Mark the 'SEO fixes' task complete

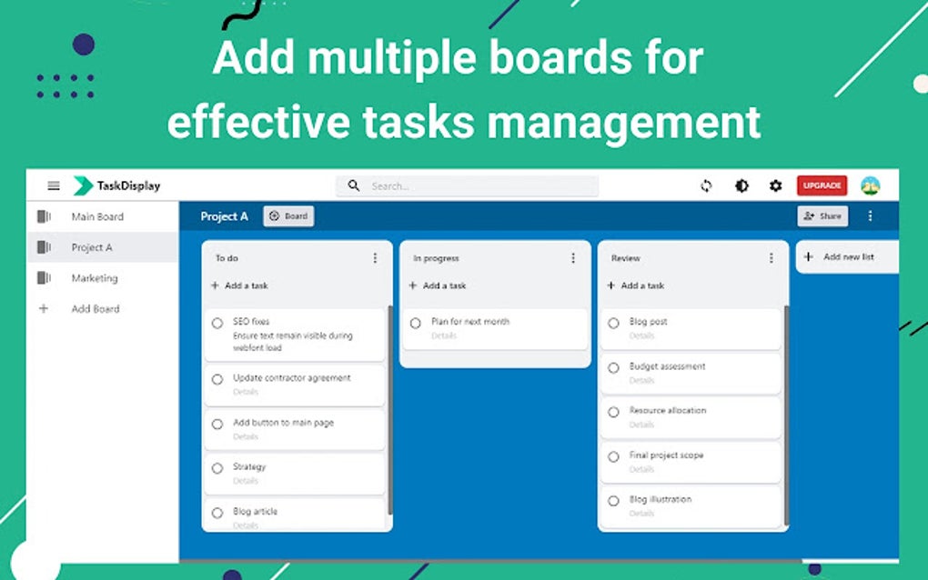tap(217, 323)
